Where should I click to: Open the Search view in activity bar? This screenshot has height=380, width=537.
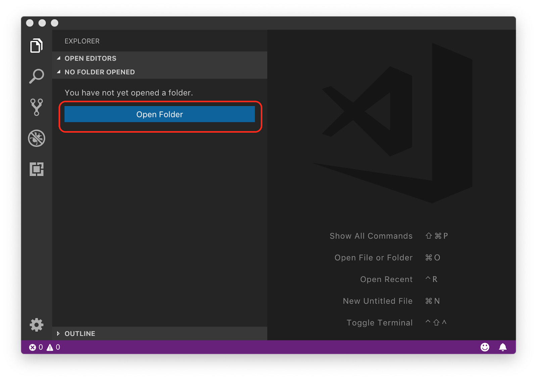coord(36,76)
